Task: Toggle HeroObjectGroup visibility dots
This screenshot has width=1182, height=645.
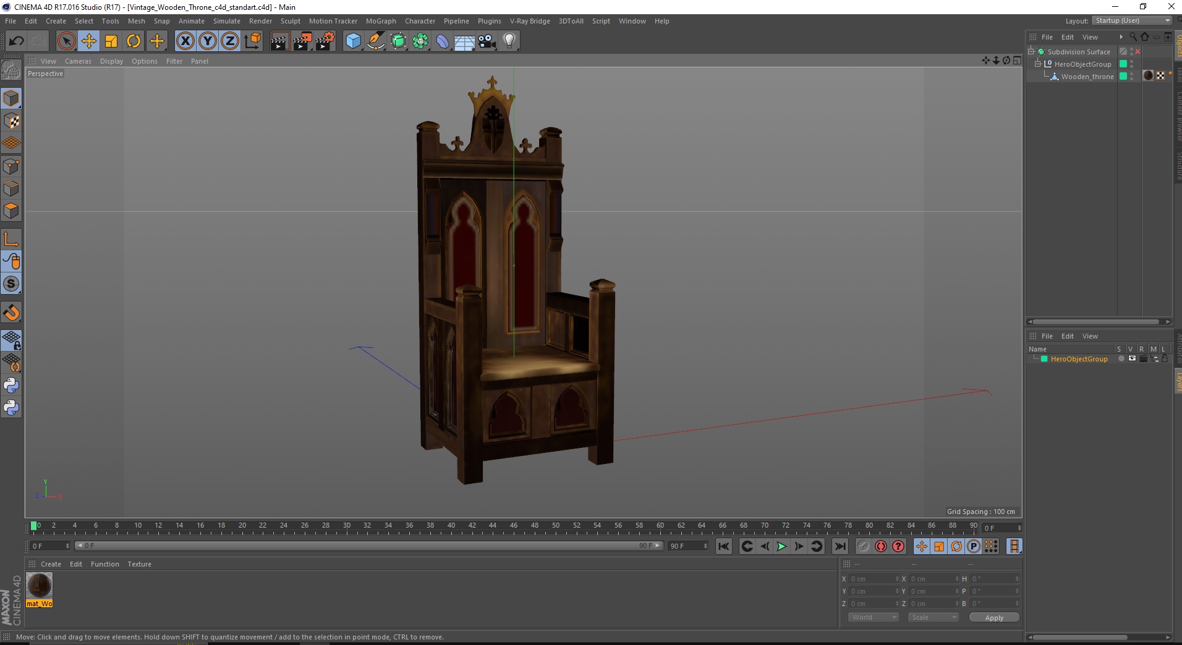Action: point(1131,64)
